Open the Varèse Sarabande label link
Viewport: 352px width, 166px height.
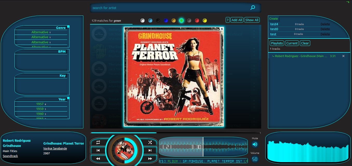point(55,148)
